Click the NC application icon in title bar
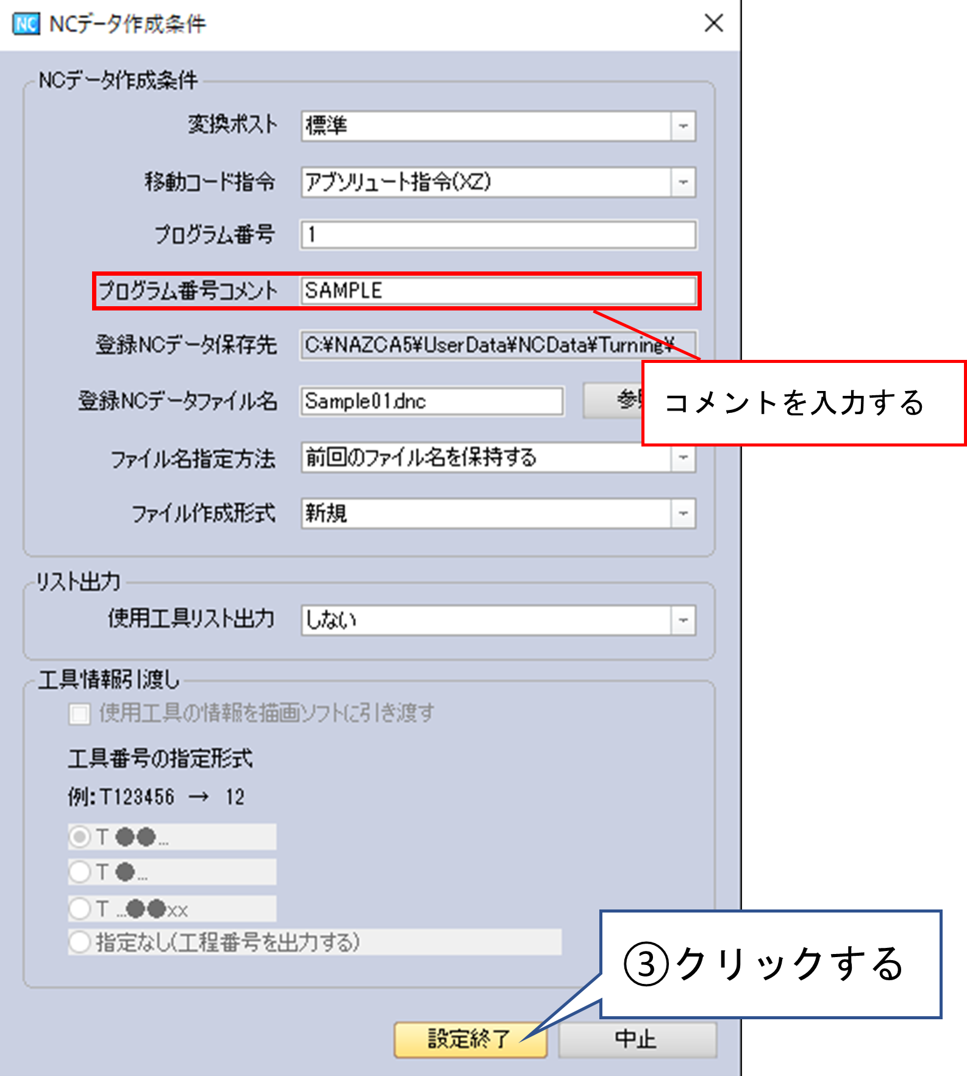The image size is (967, 1076). 26,24
